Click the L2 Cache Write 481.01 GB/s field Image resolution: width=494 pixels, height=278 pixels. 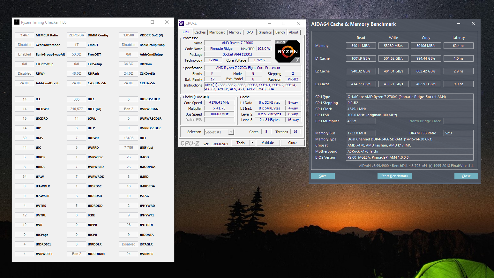coord(393,71)
